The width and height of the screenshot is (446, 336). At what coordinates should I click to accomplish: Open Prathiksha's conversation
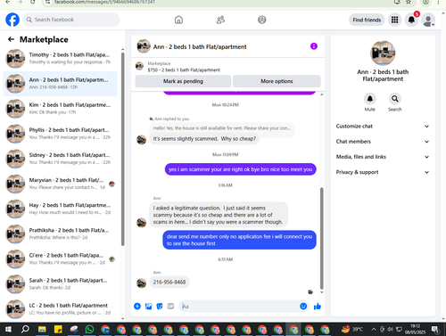pos(60,234)
